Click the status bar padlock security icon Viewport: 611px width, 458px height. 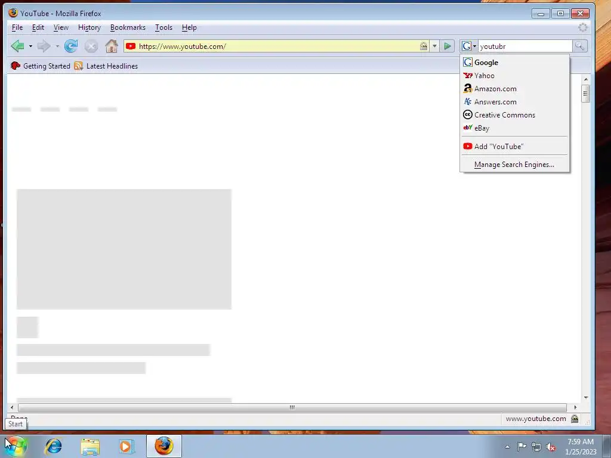point(575,419)
